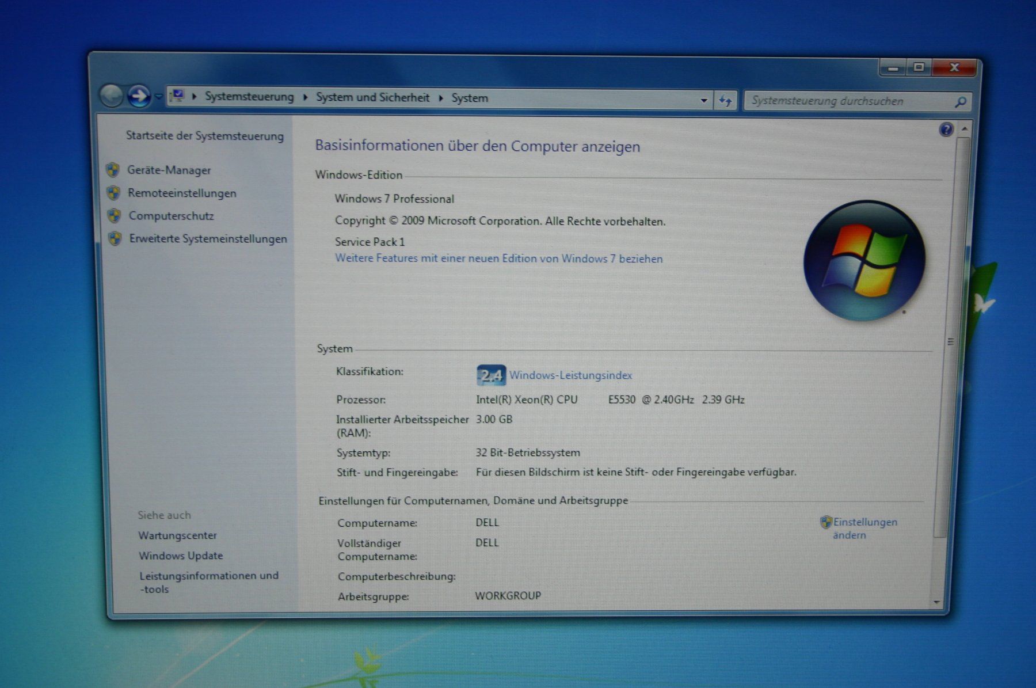Click the Service Pack 1 text
Viewport: 1036px width, 688px height.
coord(370,242)
